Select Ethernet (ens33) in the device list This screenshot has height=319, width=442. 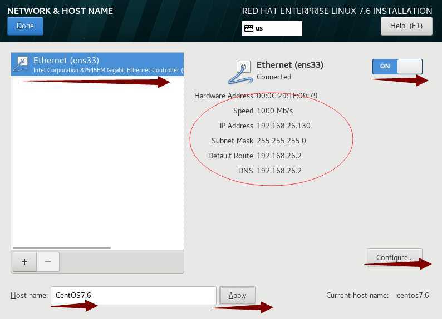97,64
